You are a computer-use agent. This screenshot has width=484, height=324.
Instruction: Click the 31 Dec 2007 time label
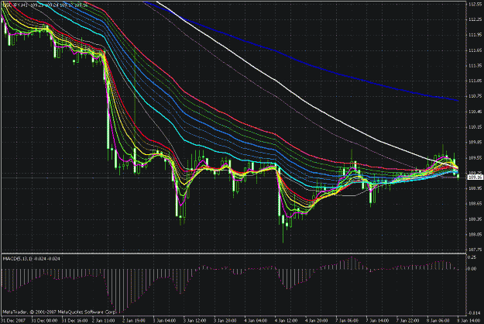point(13,321)
